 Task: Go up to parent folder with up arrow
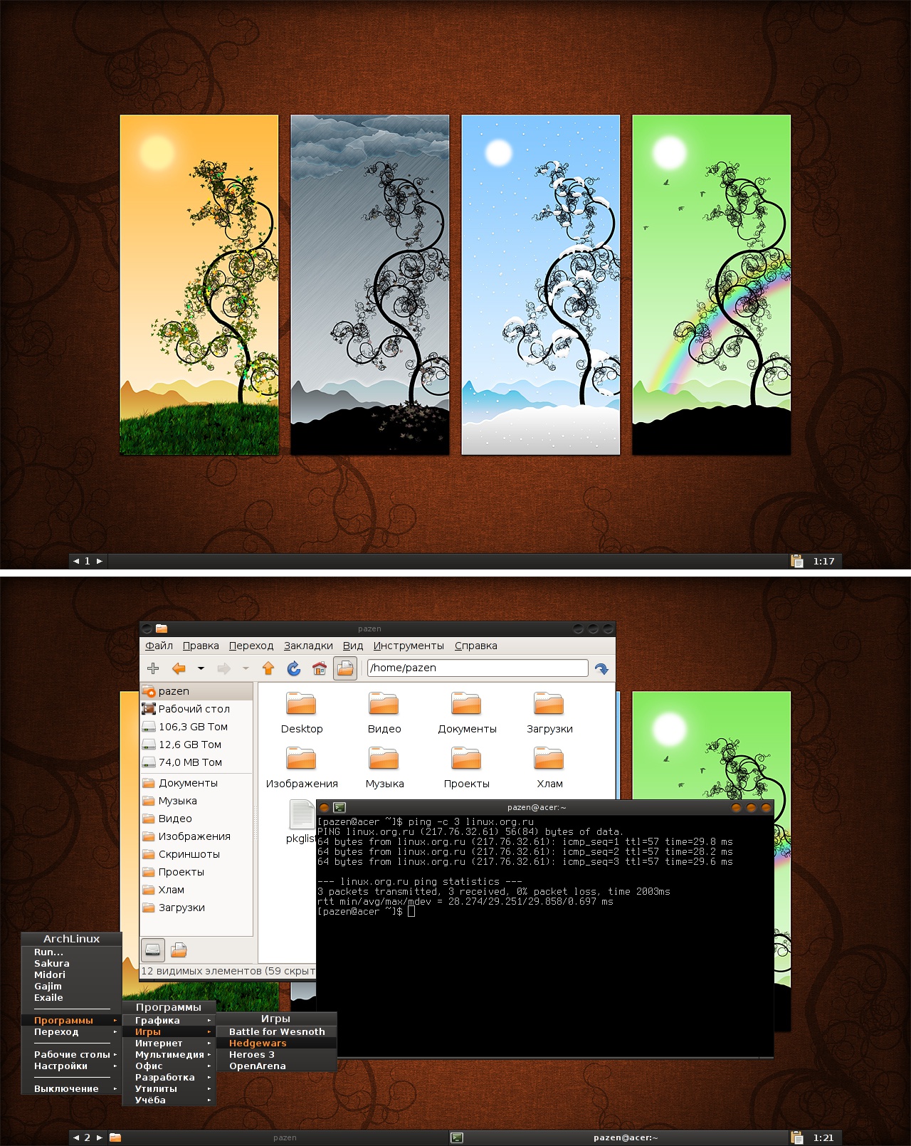click(x=268, y=668)
